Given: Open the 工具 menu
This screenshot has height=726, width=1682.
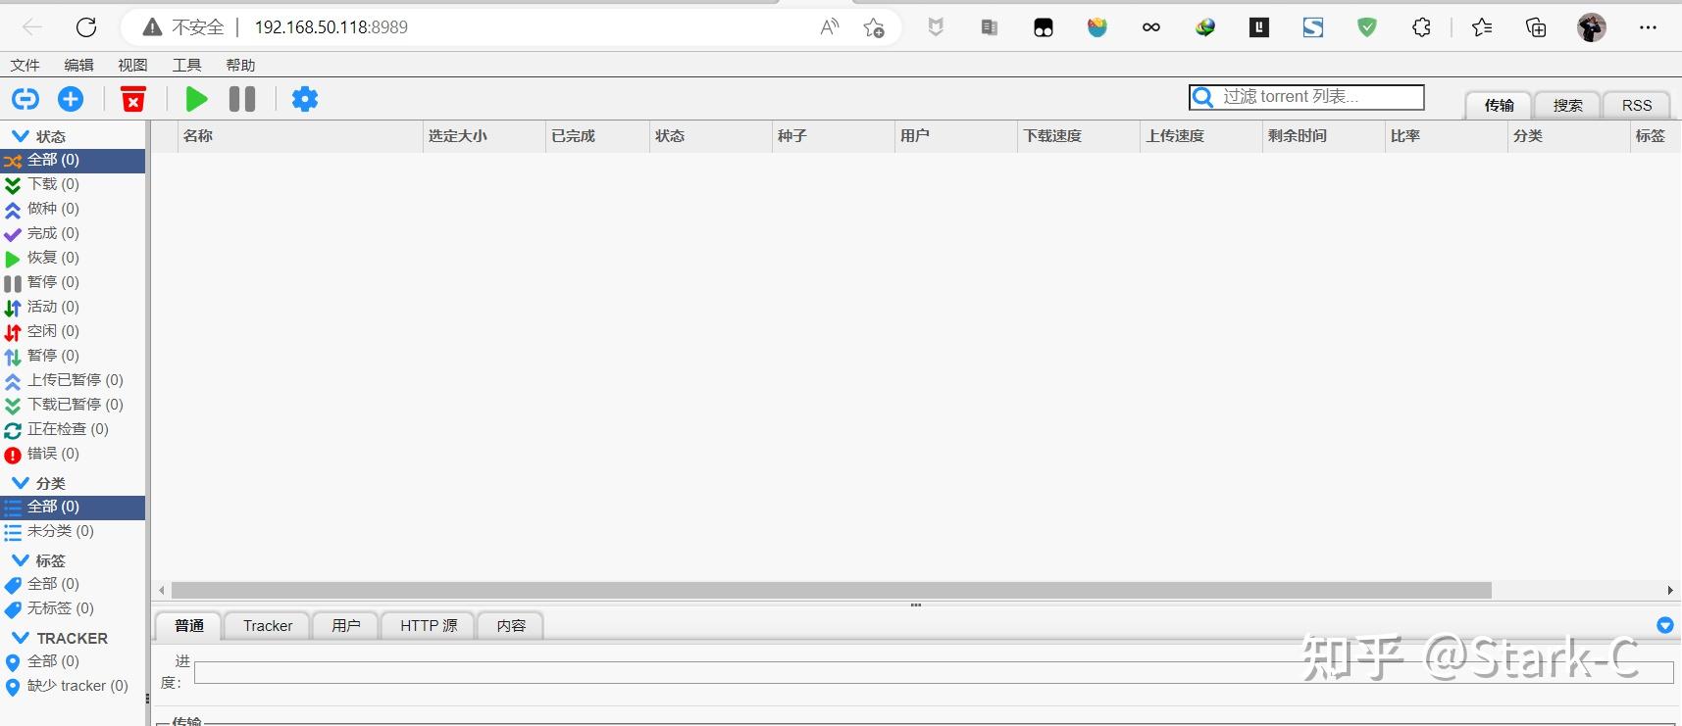Looking at the screenshot, I should point(186,65).
